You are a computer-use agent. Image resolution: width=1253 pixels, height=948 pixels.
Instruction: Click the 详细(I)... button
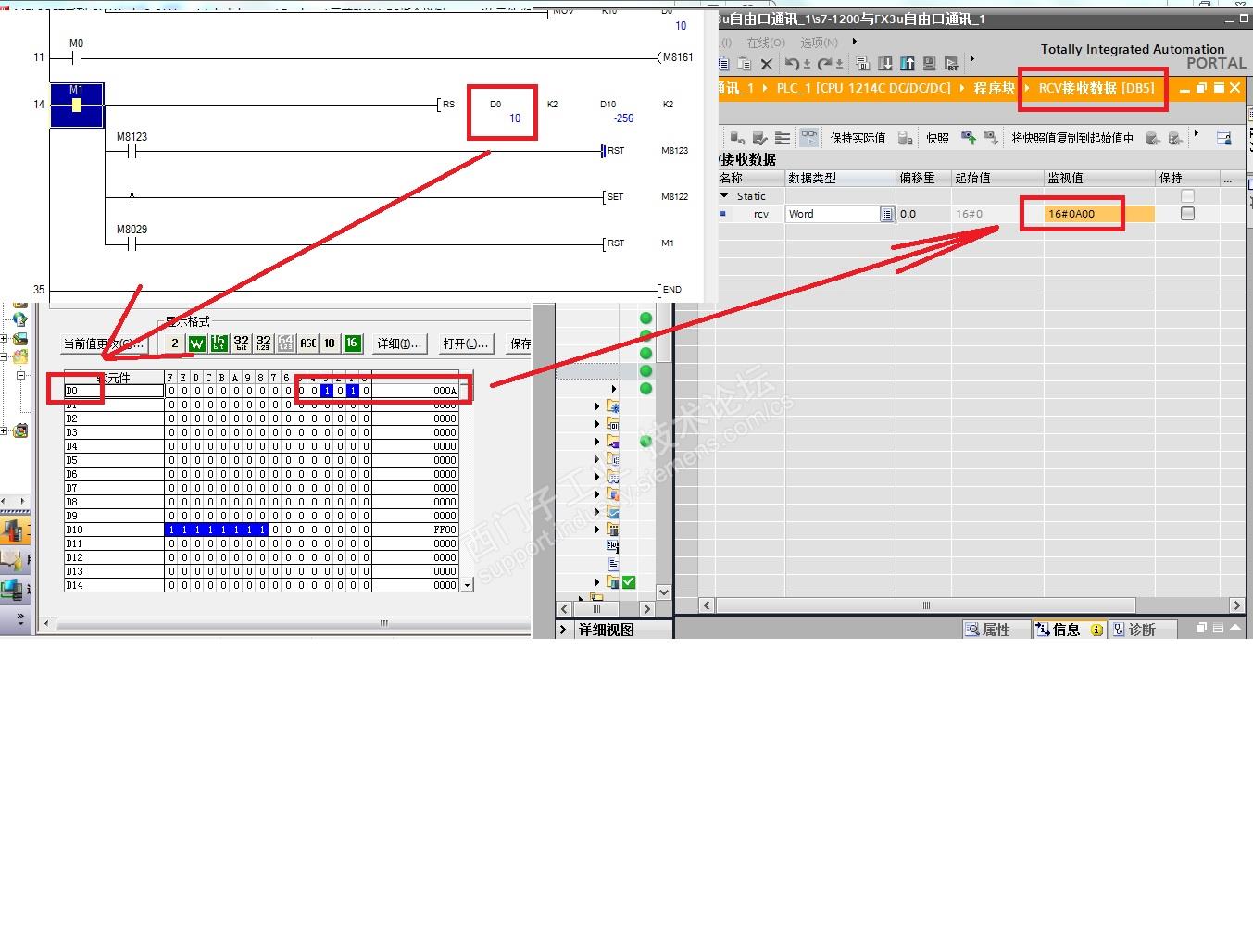point(399,343)
